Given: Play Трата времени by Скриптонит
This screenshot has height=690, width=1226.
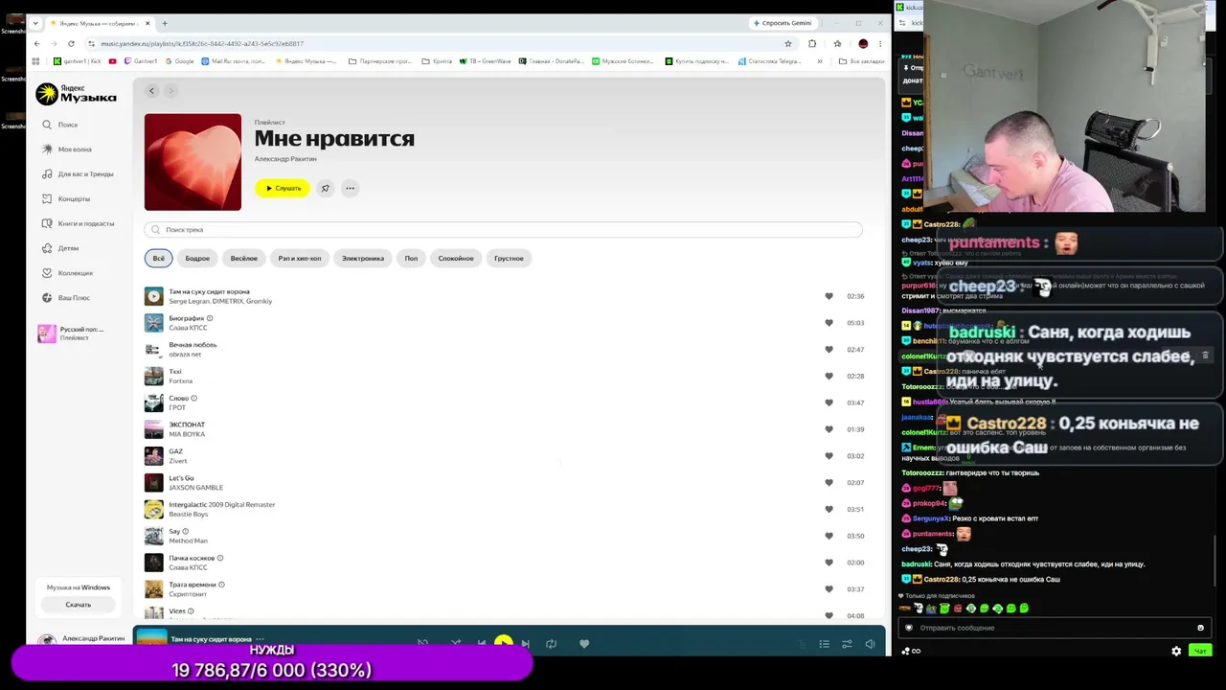Looking at the screenshot, I should click(x=153, y=589).
